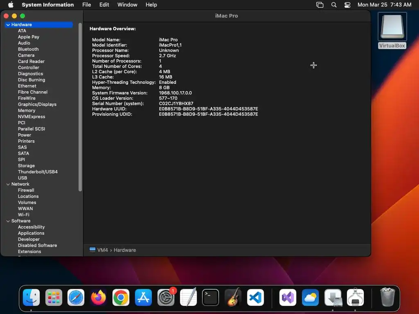Click the Stage Manager menu bar icon
This screenshot has width=419, height=314.
pyautogui.click(x=320, y=5)
